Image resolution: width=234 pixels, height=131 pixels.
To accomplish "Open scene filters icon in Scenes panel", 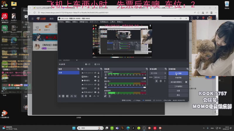I will click(67, 96).
